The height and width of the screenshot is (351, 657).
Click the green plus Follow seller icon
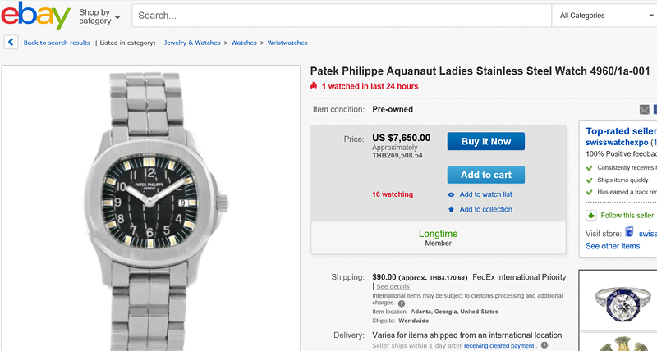pos(591,215)
